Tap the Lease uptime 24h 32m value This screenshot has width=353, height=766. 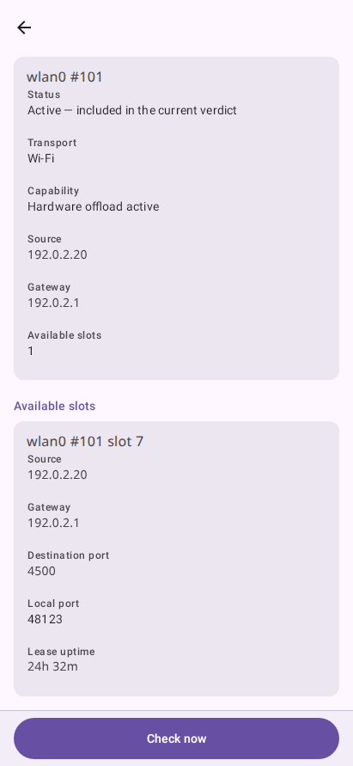tap(52, 667)
